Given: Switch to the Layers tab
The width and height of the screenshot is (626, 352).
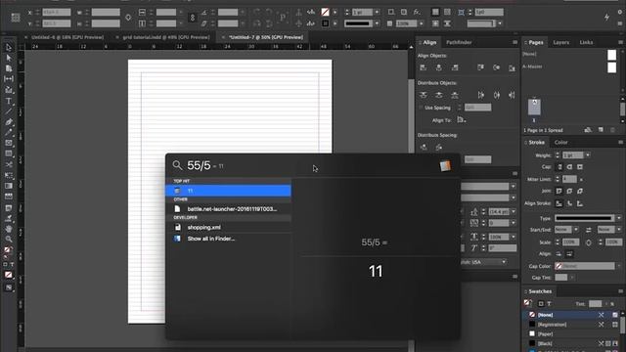Looking at the screenshot, I should pos(560,42).
